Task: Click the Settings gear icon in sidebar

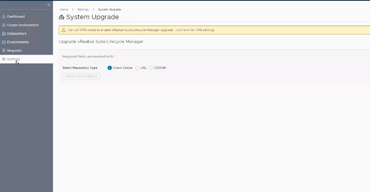Action: pyautogui.click(x=4, y=59)
